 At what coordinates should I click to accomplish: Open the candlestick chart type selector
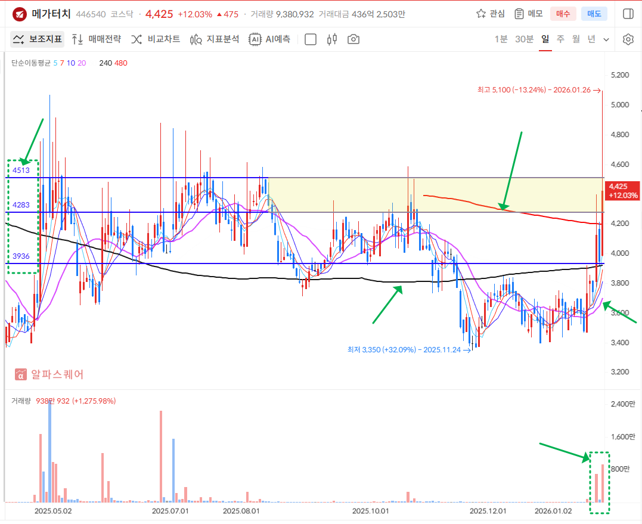332,39
